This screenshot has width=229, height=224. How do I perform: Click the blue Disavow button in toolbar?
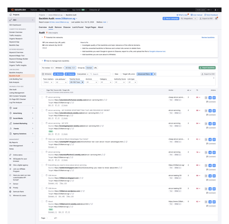(70, 74)
